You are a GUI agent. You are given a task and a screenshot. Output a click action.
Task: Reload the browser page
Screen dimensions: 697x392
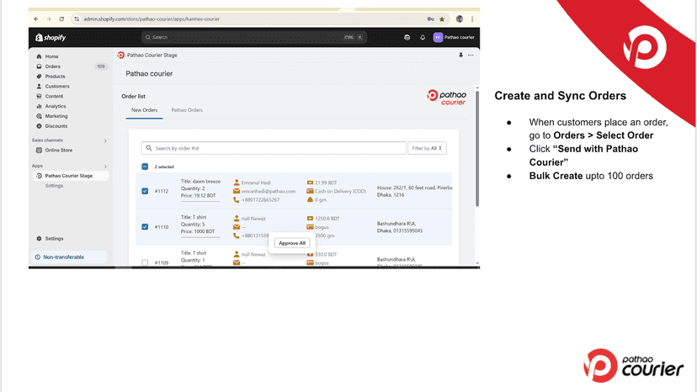tap(61, 19)
